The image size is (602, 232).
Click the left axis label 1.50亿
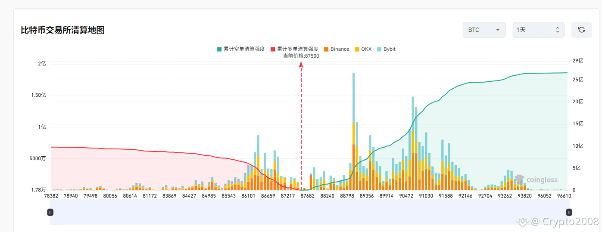39,95
